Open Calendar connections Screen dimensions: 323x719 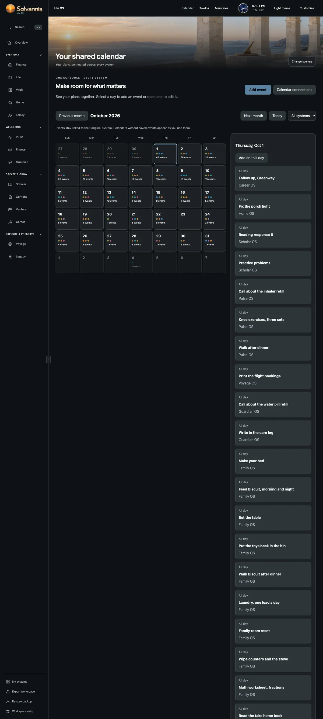tap(294, 90)
